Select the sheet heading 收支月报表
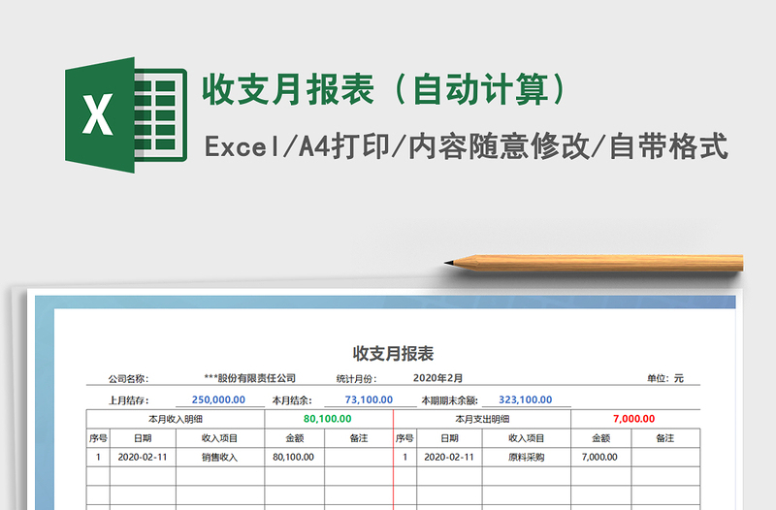 [393, 353]
